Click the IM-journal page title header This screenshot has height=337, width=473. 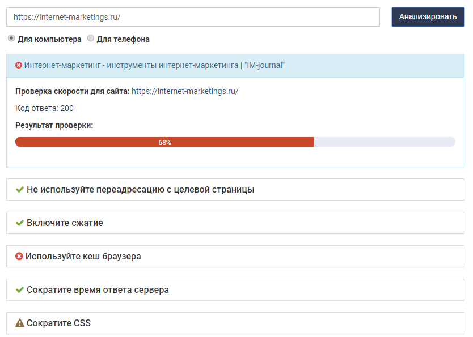154,66
